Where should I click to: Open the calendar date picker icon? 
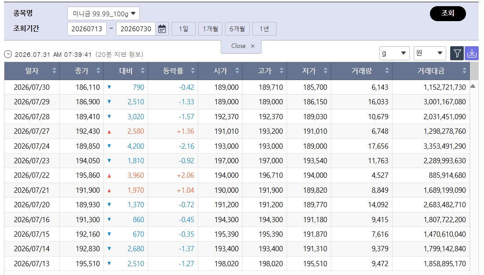point(162,29)
